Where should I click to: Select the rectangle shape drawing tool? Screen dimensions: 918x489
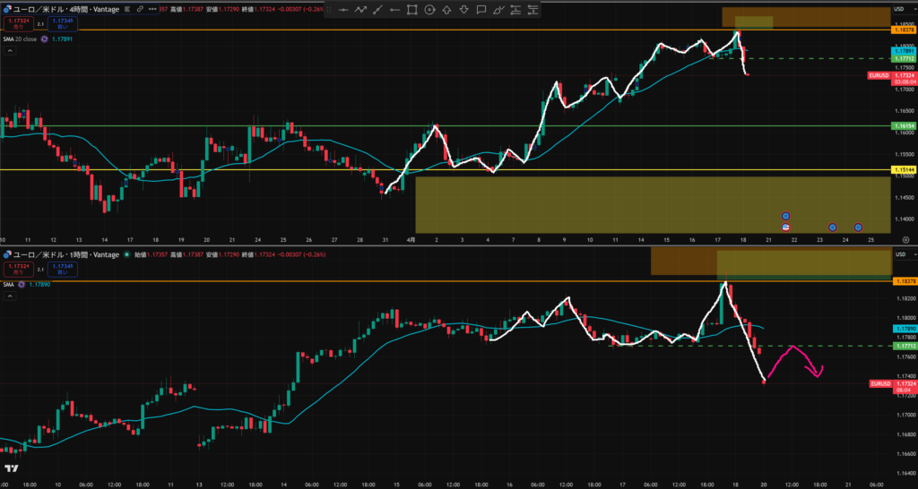pyautogui.click(x=412, y=10)
